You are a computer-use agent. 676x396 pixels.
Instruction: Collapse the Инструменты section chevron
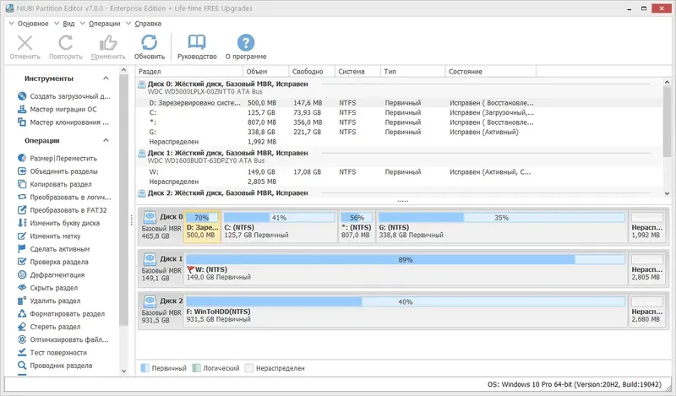tap(106, 79)
